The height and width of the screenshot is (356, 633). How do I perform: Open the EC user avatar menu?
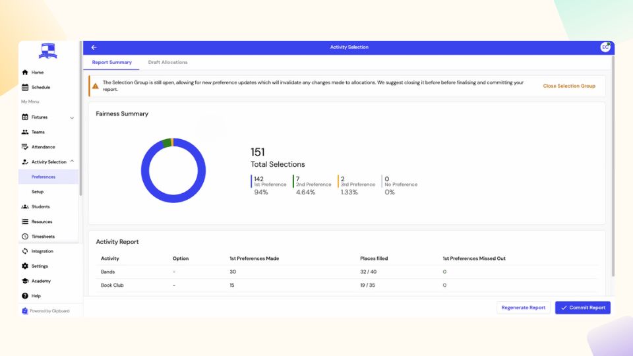(605, 47)
